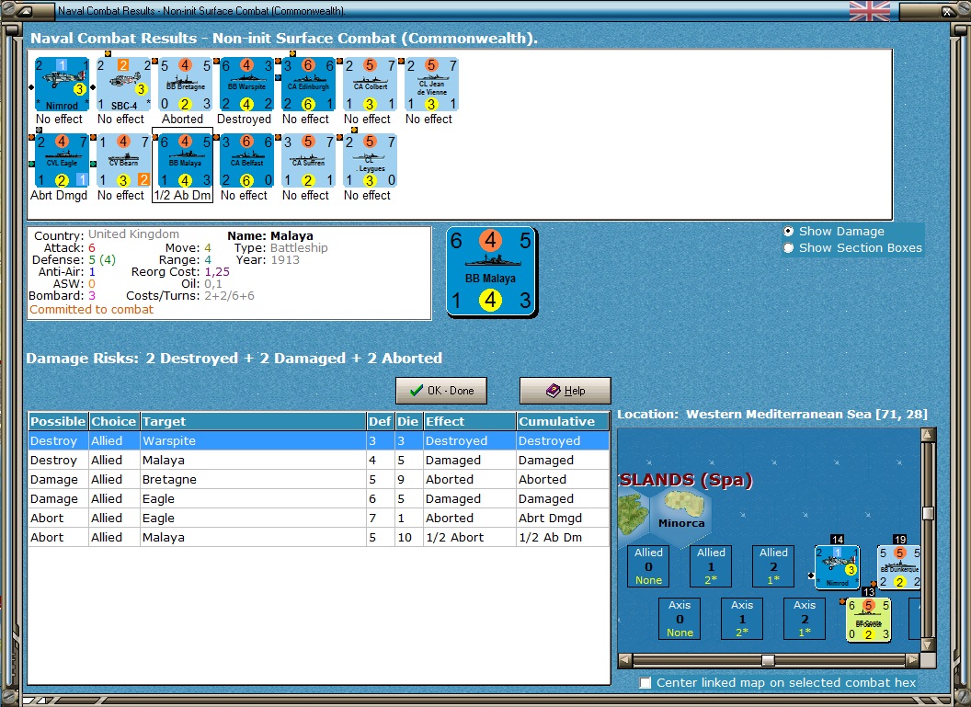The image size is (971, 707).
Task: Click the Effect column header
Action: tap(469, 421)
